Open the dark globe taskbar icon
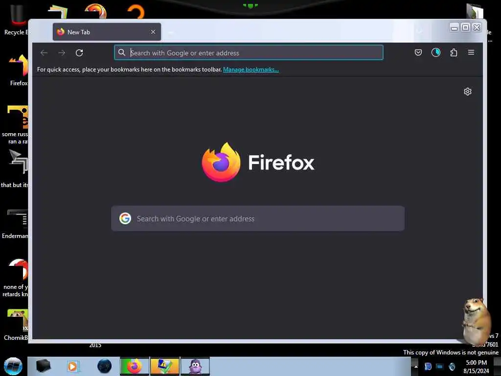501x376 pixels. click(x=105, y=366)
